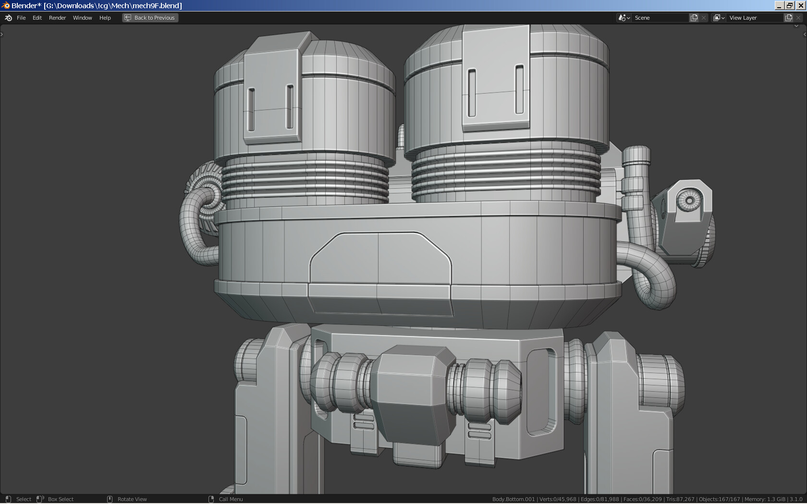807x504 pixels.
Task: Open the Window menu
Action: [x=82, y=18]
